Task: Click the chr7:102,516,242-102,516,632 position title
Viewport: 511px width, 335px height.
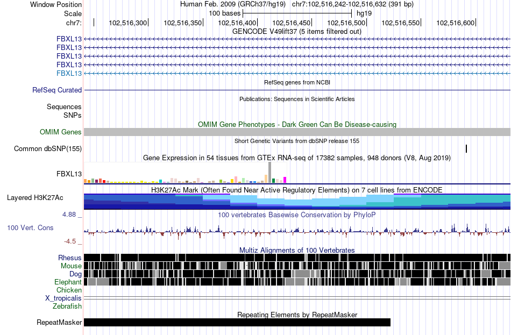Action: click(353, 4)
